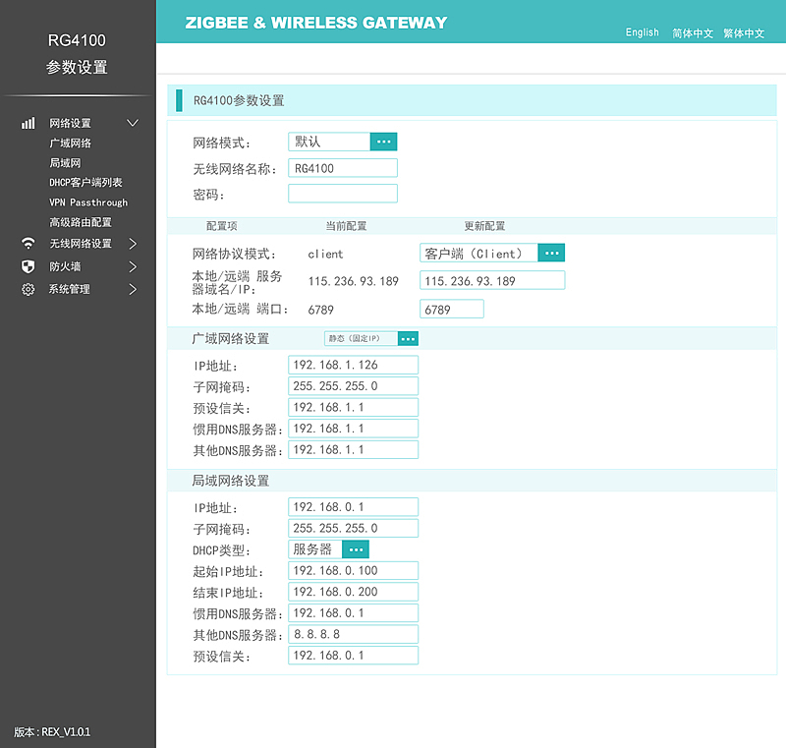Open the 广域网络设置 static IP dropdown

click(408, 339)
